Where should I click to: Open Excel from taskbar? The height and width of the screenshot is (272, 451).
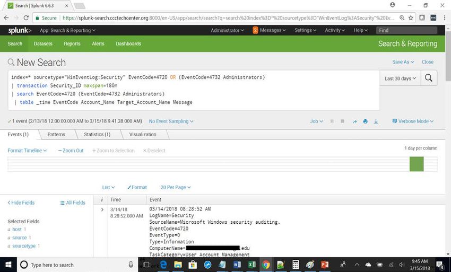[251, 265]
